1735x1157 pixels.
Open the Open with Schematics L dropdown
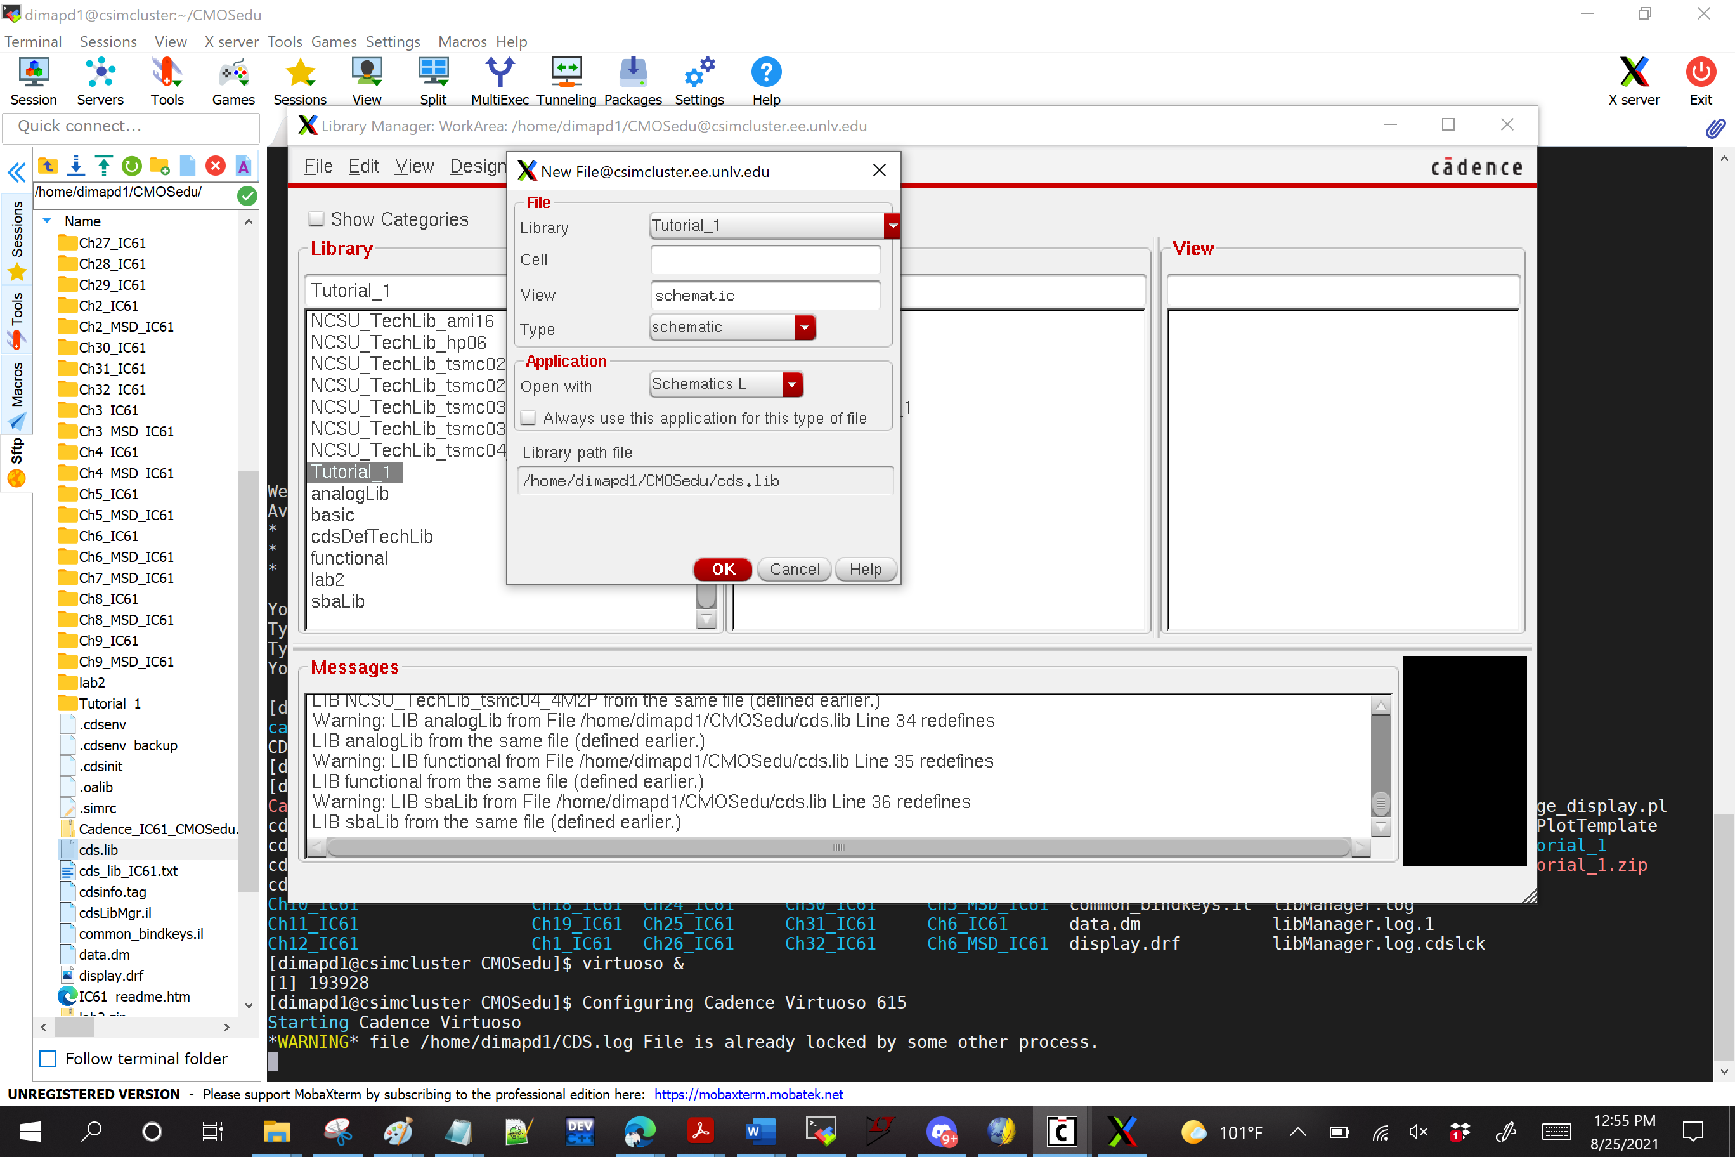pos(791,384)
